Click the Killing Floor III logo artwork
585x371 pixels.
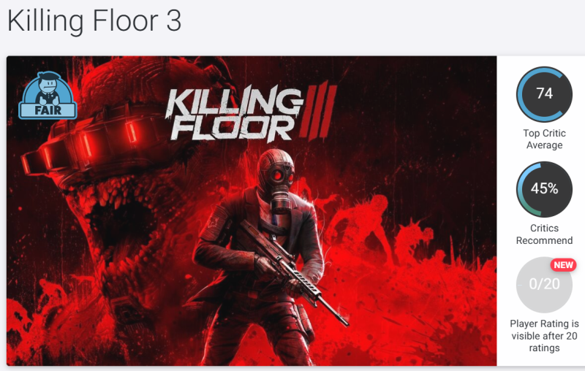pyautogui.click(x=251, y=112)
